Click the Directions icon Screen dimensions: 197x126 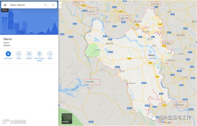(8, 54)
